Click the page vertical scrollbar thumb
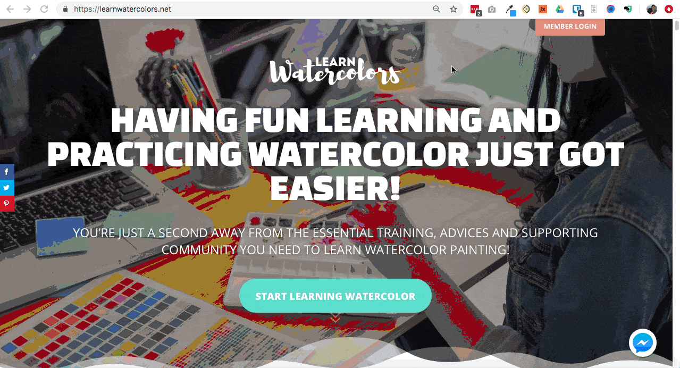This screenshot has height=368, width=680. [x=676, y=26]
